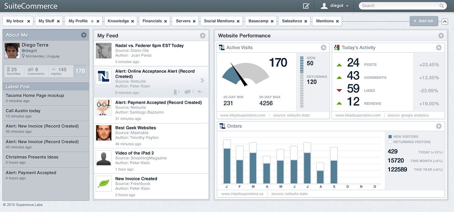Toggle New Visitors legend box
The width and height of the screenshot is (454, 212).
coord(390,136)
